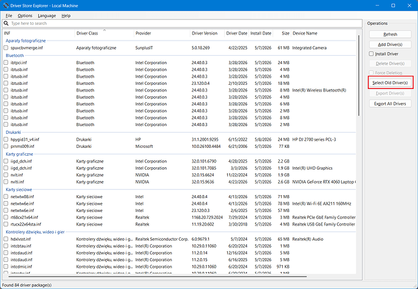The width and height of the screenshot is (418, 289).
Task: Click 'Found 84 driver package(s)' status text
Action: 27,285
